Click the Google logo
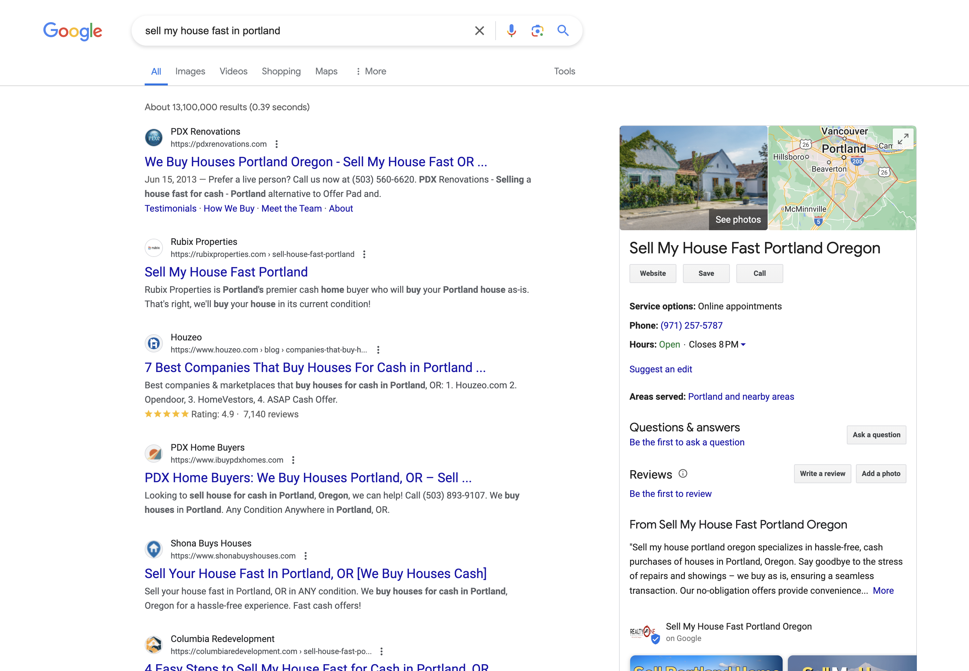This screenshot has width=969, height=671. 73,31
